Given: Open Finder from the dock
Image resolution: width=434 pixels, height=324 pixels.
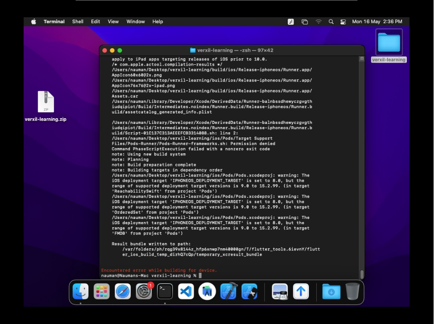Looking at the screenshot, I should point(80,292).
